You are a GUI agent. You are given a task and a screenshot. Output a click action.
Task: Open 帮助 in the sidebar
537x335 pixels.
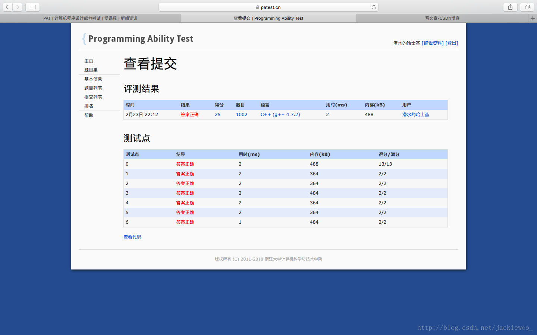coord(89,115)
